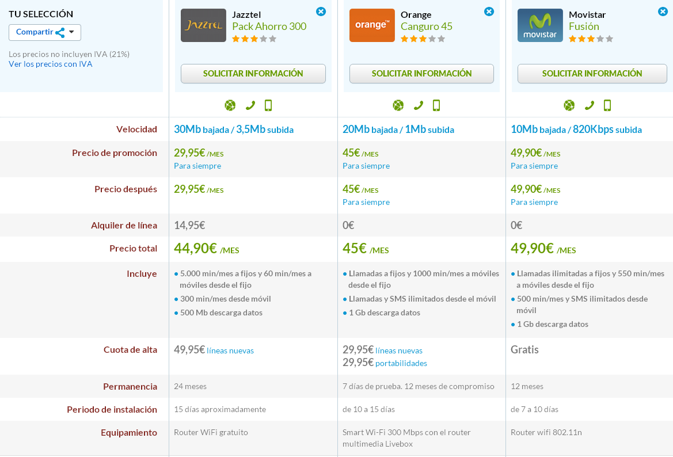Click 'portabilidades' link for Orange cuota
Image resolution: width=673 pixels, height=457 pixels.
tap(401, 363)
